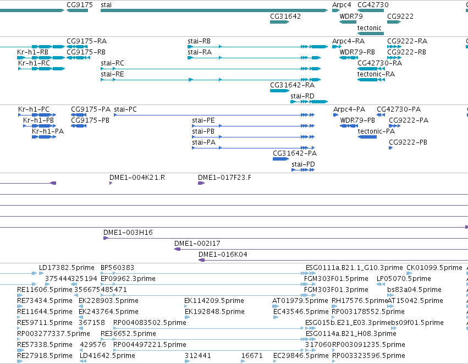This screenshot has width=468, height=364.
Task: Click EST EK114209.5prime
Action: click(187, 306)
